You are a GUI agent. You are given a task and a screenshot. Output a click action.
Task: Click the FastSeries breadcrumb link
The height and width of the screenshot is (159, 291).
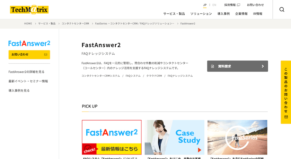coord(134,24)
